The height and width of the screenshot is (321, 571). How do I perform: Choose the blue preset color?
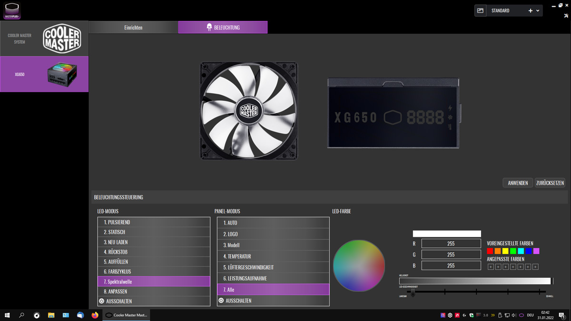click(x=529, y=251)
